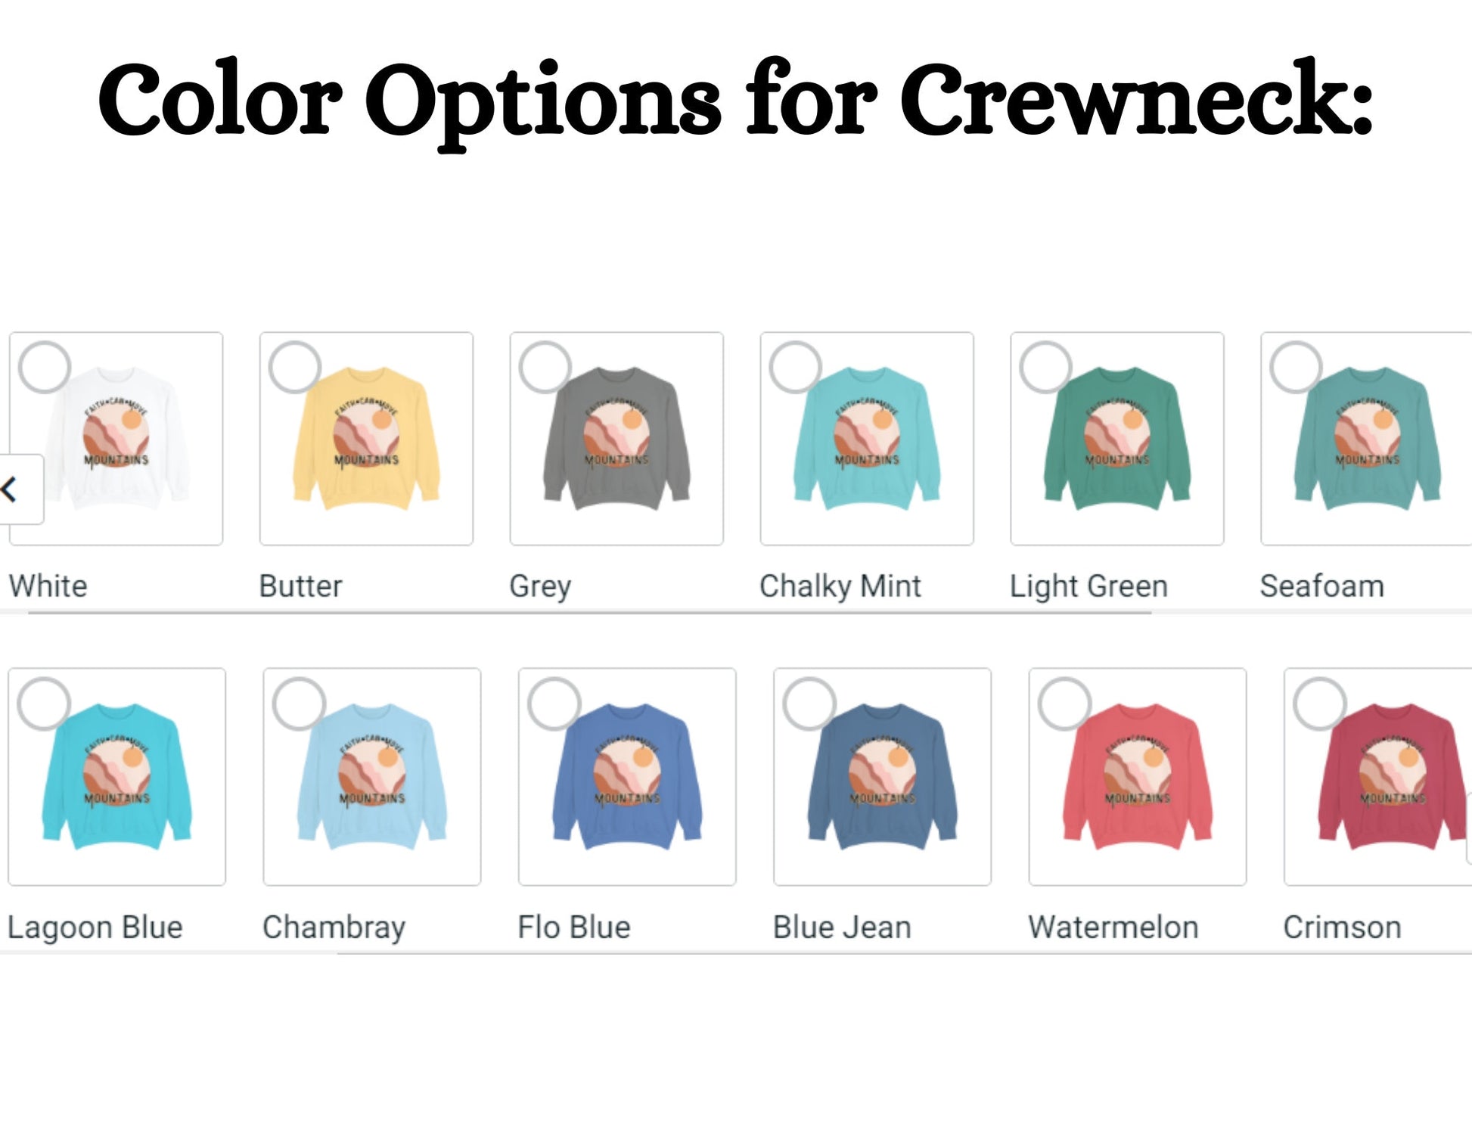Choose the Chalky Mint radio circle
This screenshot has height=1137, width=1472.
click(796, 368)
